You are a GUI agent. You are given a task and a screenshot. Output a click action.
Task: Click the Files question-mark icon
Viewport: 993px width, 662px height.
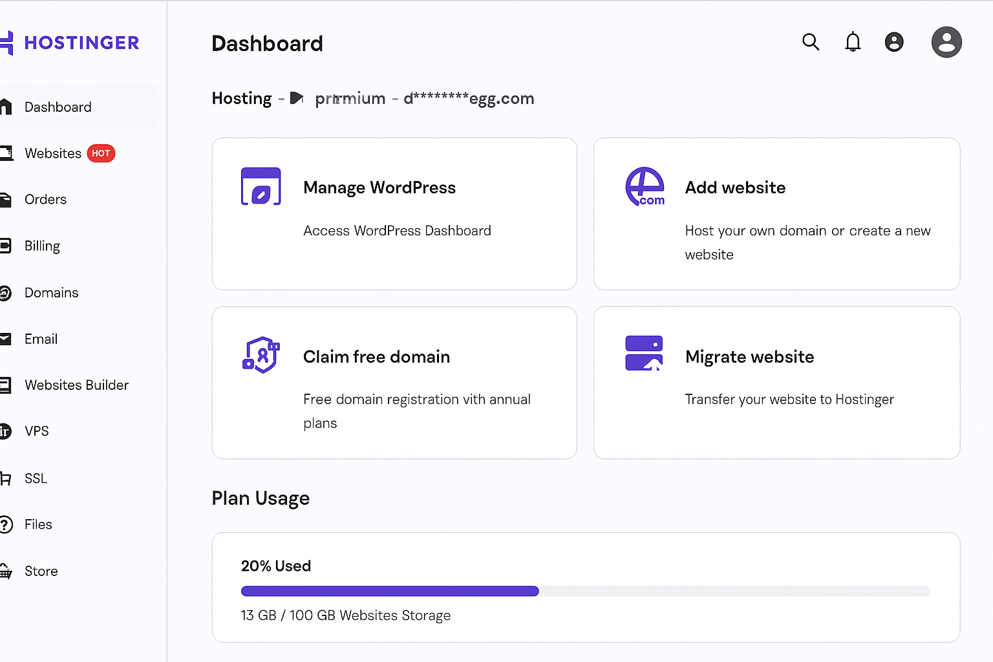(x=6, y=524)
